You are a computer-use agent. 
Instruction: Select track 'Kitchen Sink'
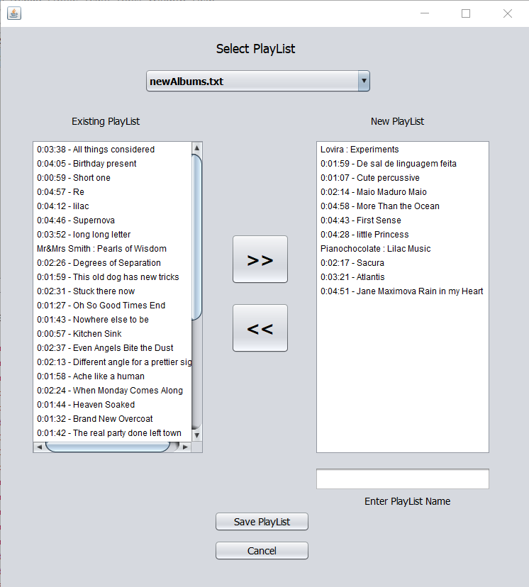[x=112, y=335]
